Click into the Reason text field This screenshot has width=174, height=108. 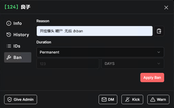pyautogui.click(x=95, y=31)
